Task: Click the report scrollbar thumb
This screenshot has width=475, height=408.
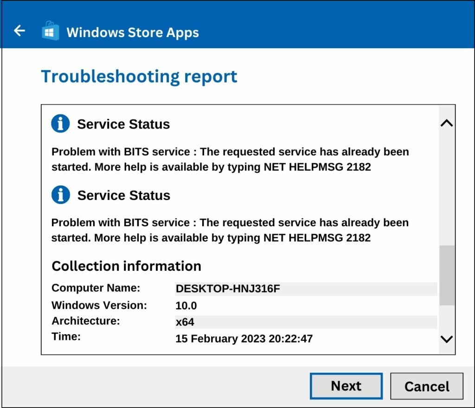Action: 447,275
